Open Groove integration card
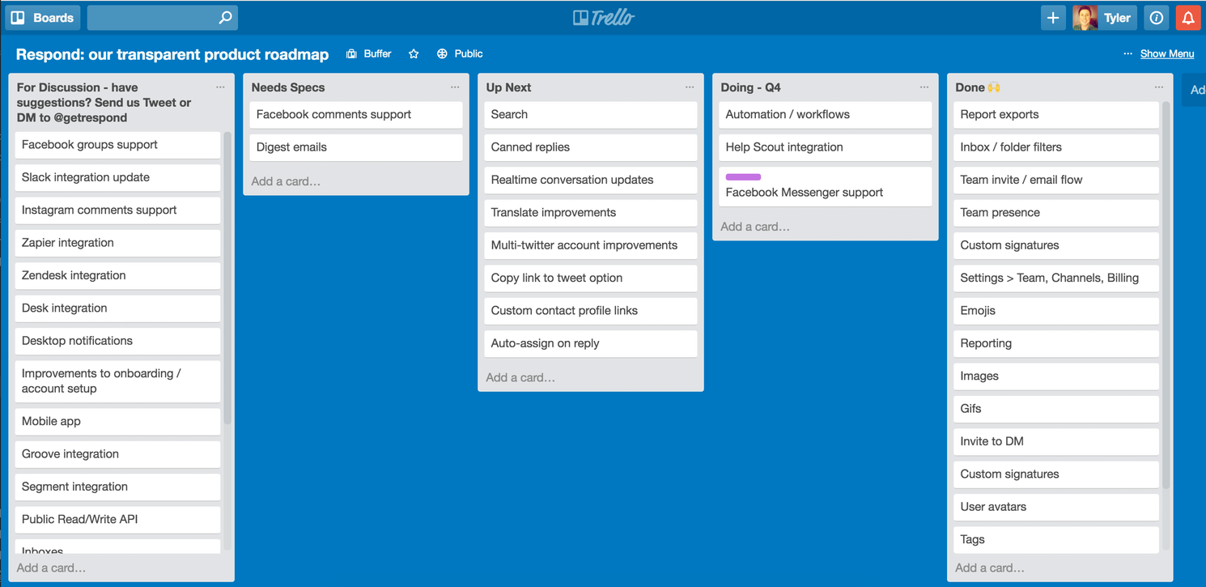Screen dimensions: 1206x587 pyautogui.click(x=117, y=454)
